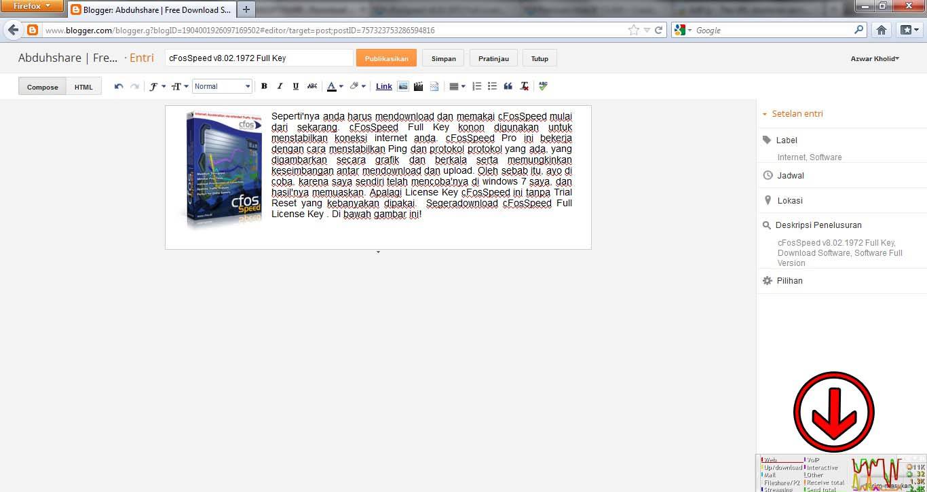927x492 pixels.
Task: Click the spell check icon
Action: [x=543, y=86]
